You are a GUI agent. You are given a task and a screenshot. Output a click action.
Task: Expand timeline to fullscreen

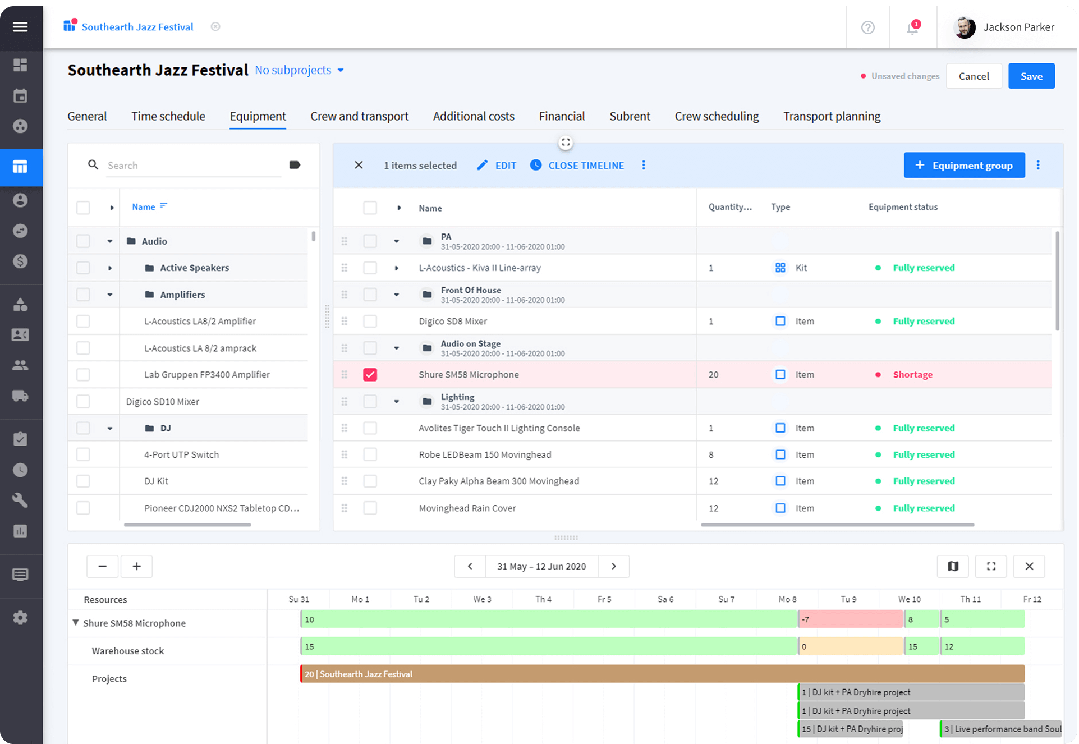point(991,566)
